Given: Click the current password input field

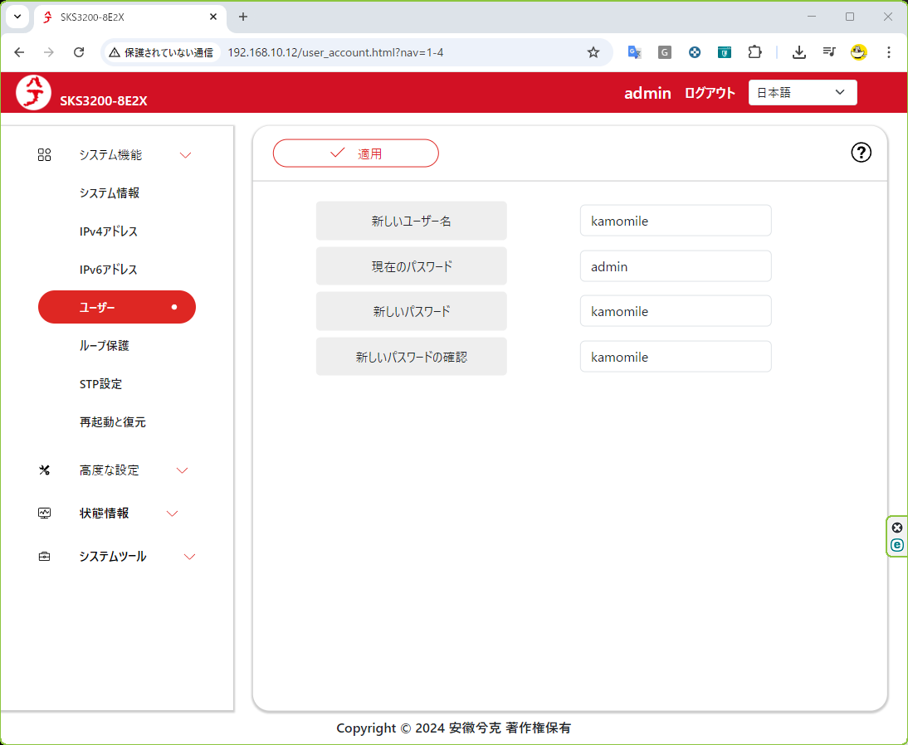Looking at the screenshot, I should point(676,266).
